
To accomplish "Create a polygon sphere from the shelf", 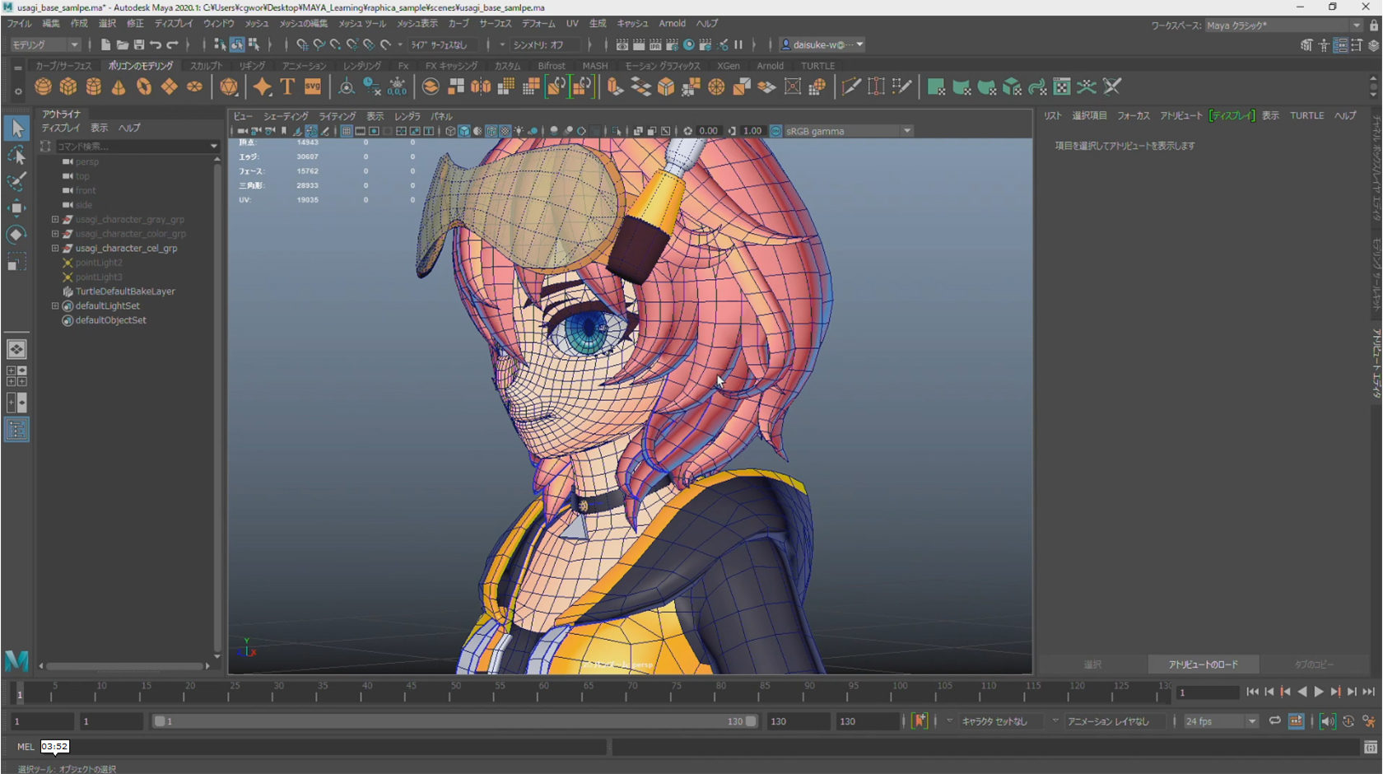I will click(43, 86).
